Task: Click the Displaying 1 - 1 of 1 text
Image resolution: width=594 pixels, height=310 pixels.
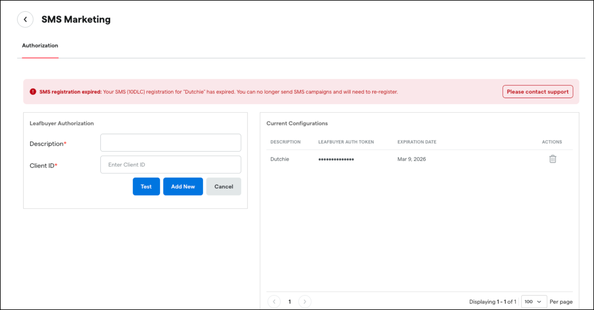Action: point(493,302)
